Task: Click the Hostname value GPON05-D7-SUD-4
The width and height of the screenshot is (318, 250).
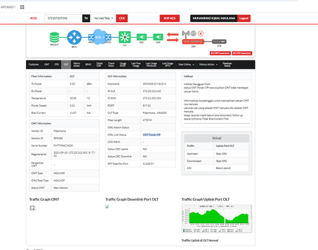Action: [155, 84]
